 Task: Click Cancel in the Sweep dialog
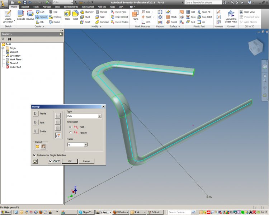tap(86, 161)
